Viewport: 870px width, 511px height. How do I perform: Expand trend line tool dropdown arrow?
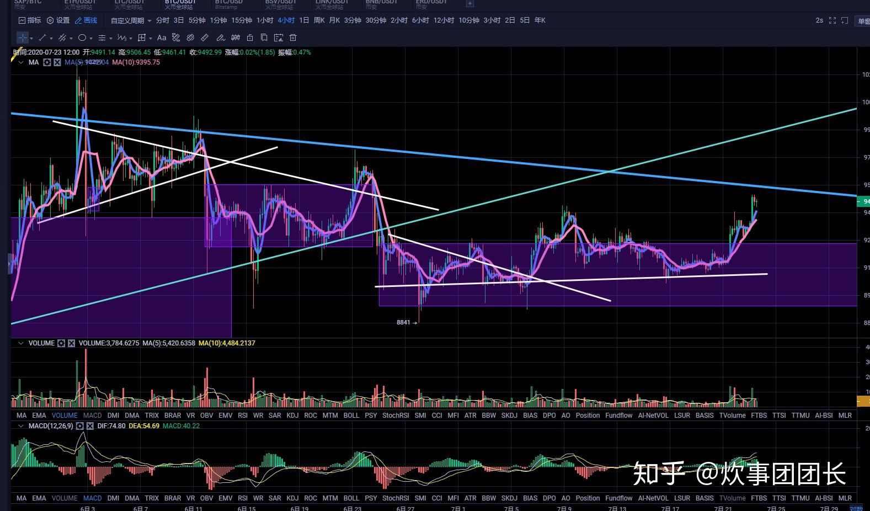(x=51, y=38)
